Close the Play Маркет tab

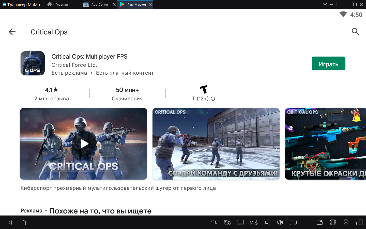tap(150, 5)
